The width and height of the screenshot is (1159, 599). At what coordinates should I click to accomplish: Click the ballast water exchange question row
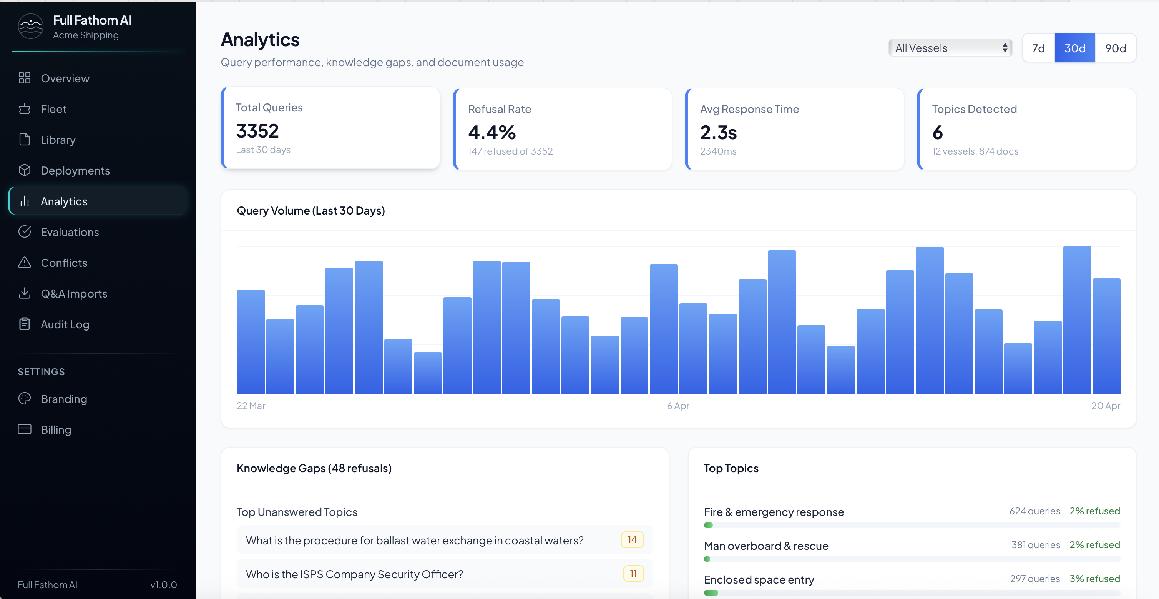[x=445, y=539]
